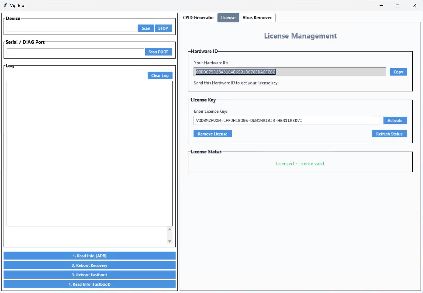This screenshot has width=423, height=293.
Task: Select the License tab
Action: click(x=228, y=17)
